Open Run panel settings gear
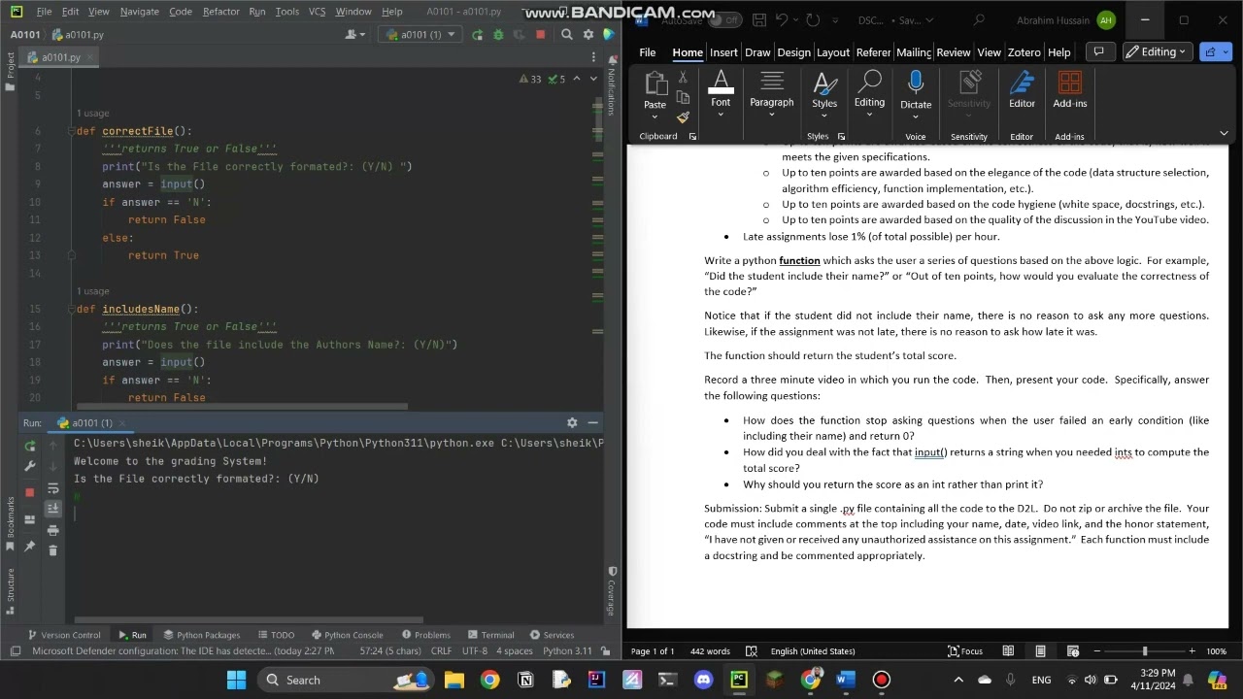 [572, 423]
